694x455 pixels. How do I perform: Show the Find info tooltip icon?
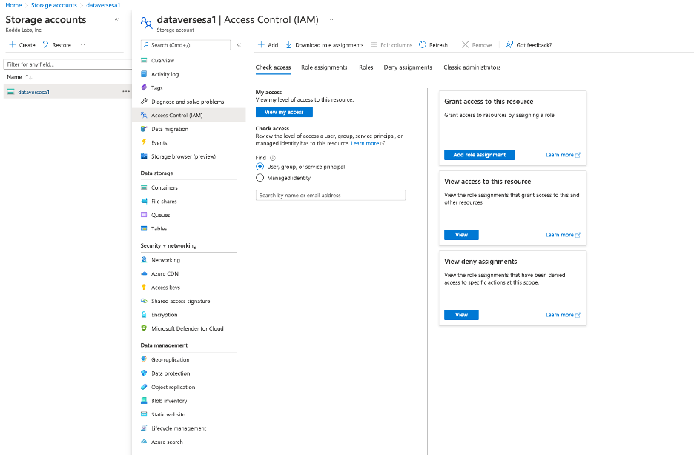[x=273, y=157]
